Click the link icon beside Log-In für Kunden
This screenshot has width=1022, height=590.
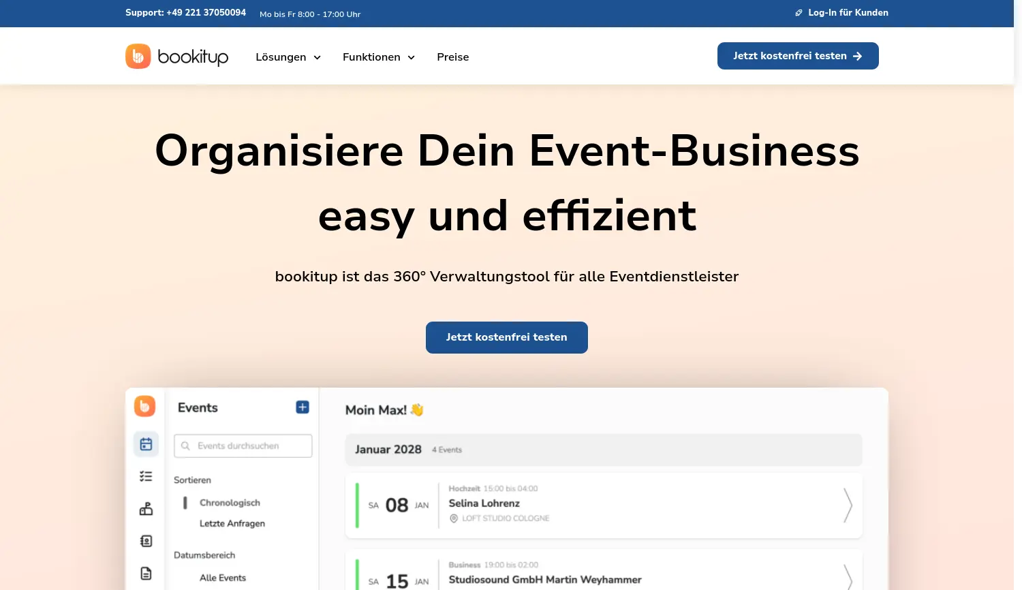tap(799, 13)
